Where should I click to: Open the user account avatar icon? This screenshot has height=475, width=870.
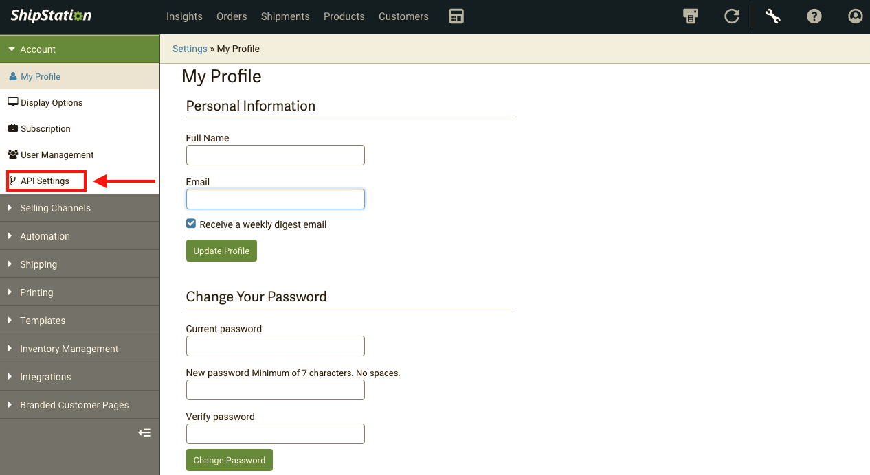click(856, 16)
